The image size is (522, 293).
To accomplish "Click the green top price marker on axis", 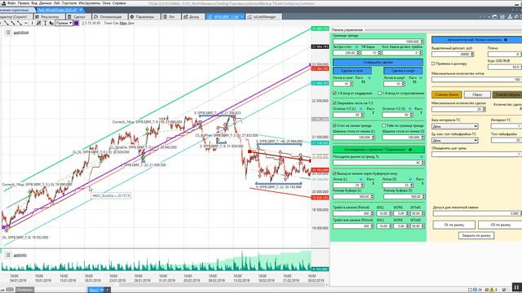I will click(320, 29).
